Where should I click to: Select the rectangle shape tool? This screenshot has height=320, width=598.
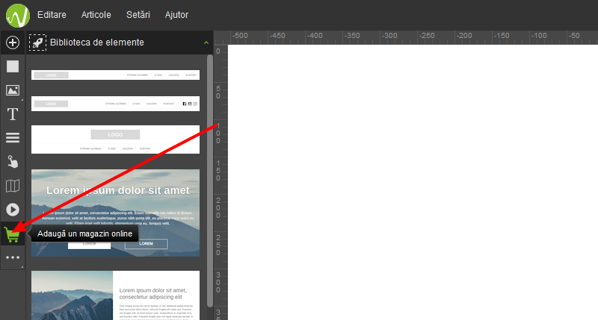[13, 66]
